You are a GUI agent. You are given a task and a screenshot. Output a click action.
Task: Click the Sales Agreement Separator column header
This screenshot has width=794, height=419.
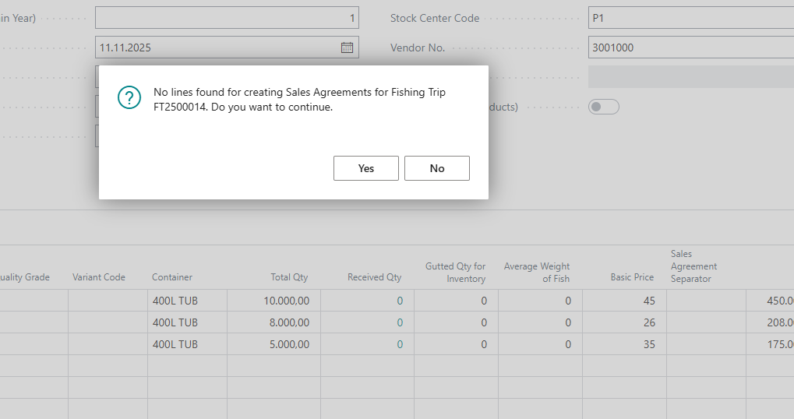click(x=693, y=266)
